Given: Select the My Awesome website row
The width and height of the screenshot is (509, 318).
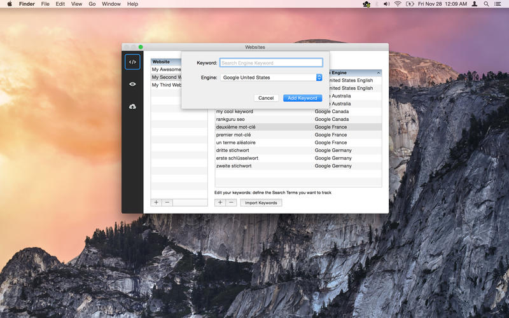Looking at the screenshot, I should (166, 69).
